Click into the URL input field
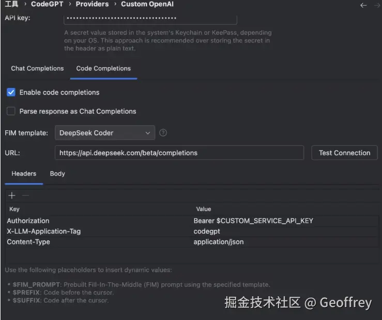Viewport: 382px width, 320px height. [179, 153]
